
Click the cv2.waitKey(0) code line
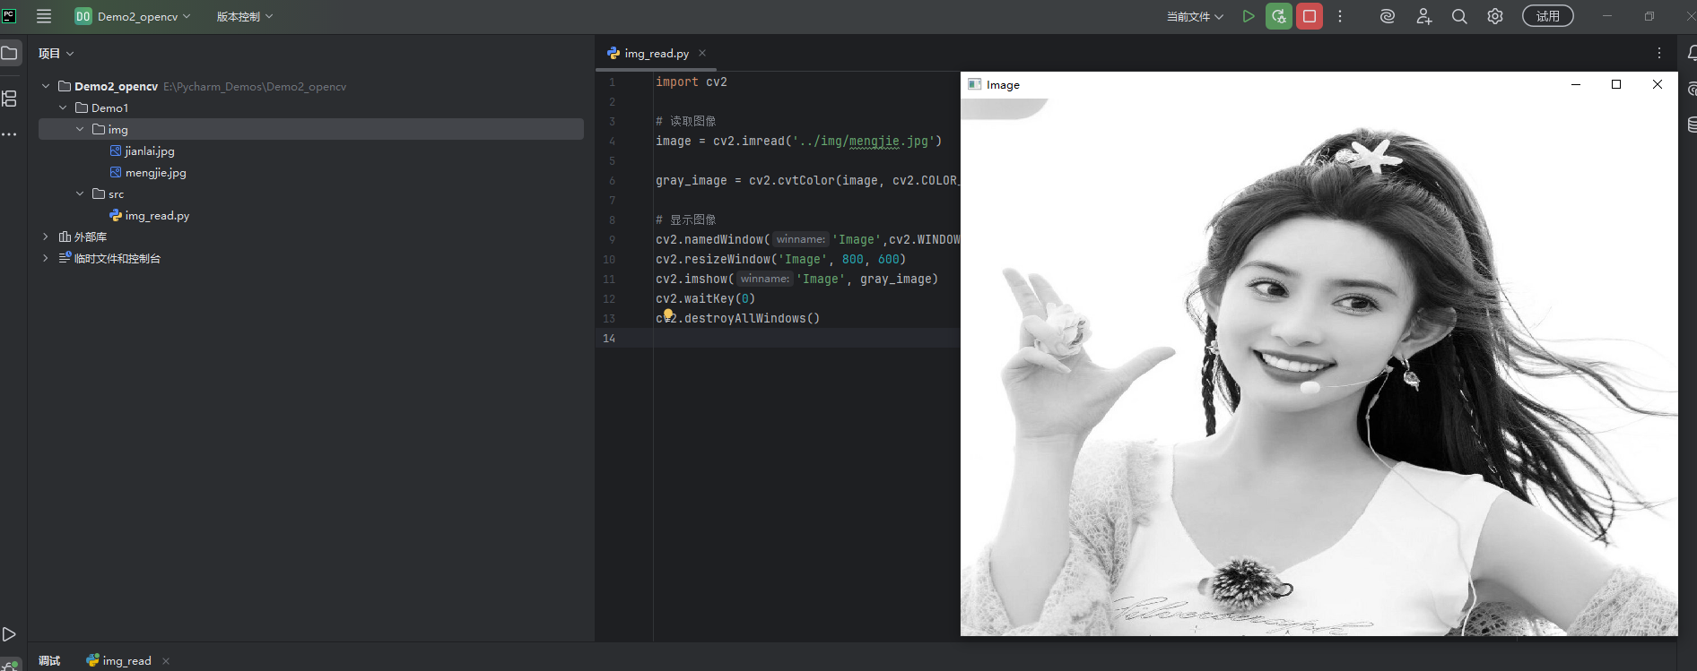(x=706, y=298)
